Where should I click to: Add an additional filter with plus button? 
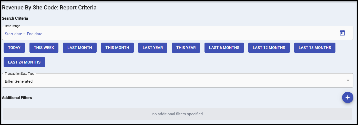[347, 97]
